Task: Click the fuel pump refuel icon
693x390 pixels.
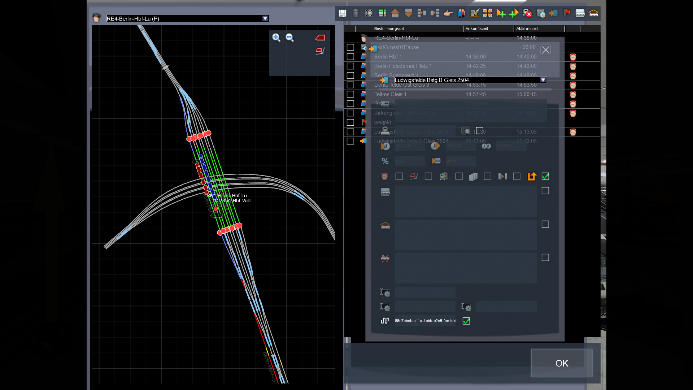Action: (x=474, y=13)
